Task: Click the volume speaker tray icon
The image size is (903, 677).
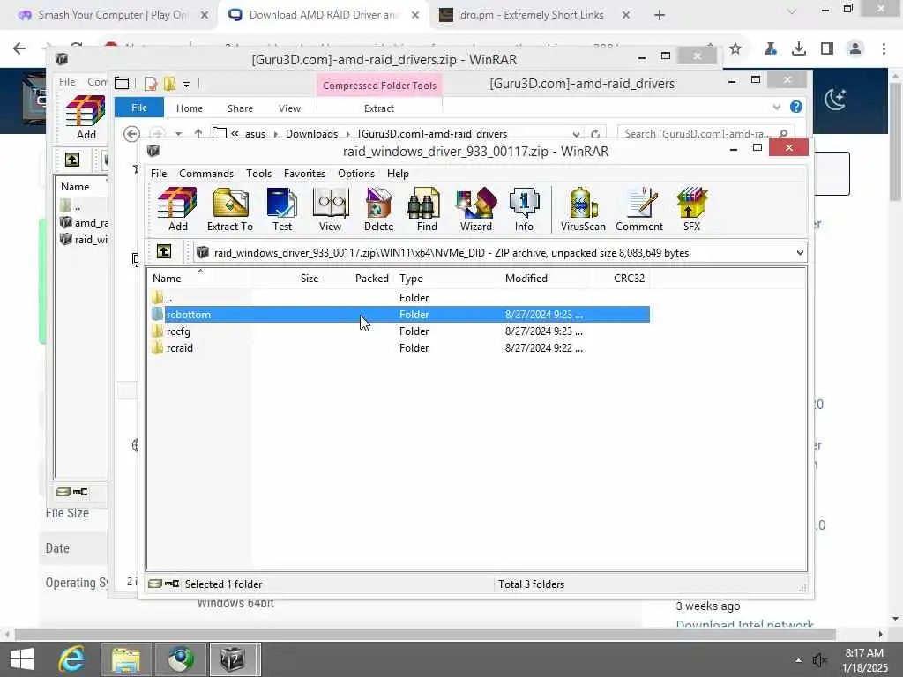Action: tap(819, 660)
